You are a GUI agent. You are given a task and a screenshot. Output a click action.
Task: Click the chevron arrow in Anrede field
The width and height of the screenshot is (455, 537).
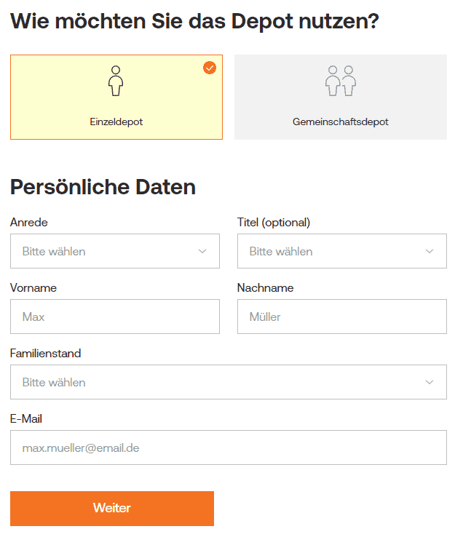202,251
